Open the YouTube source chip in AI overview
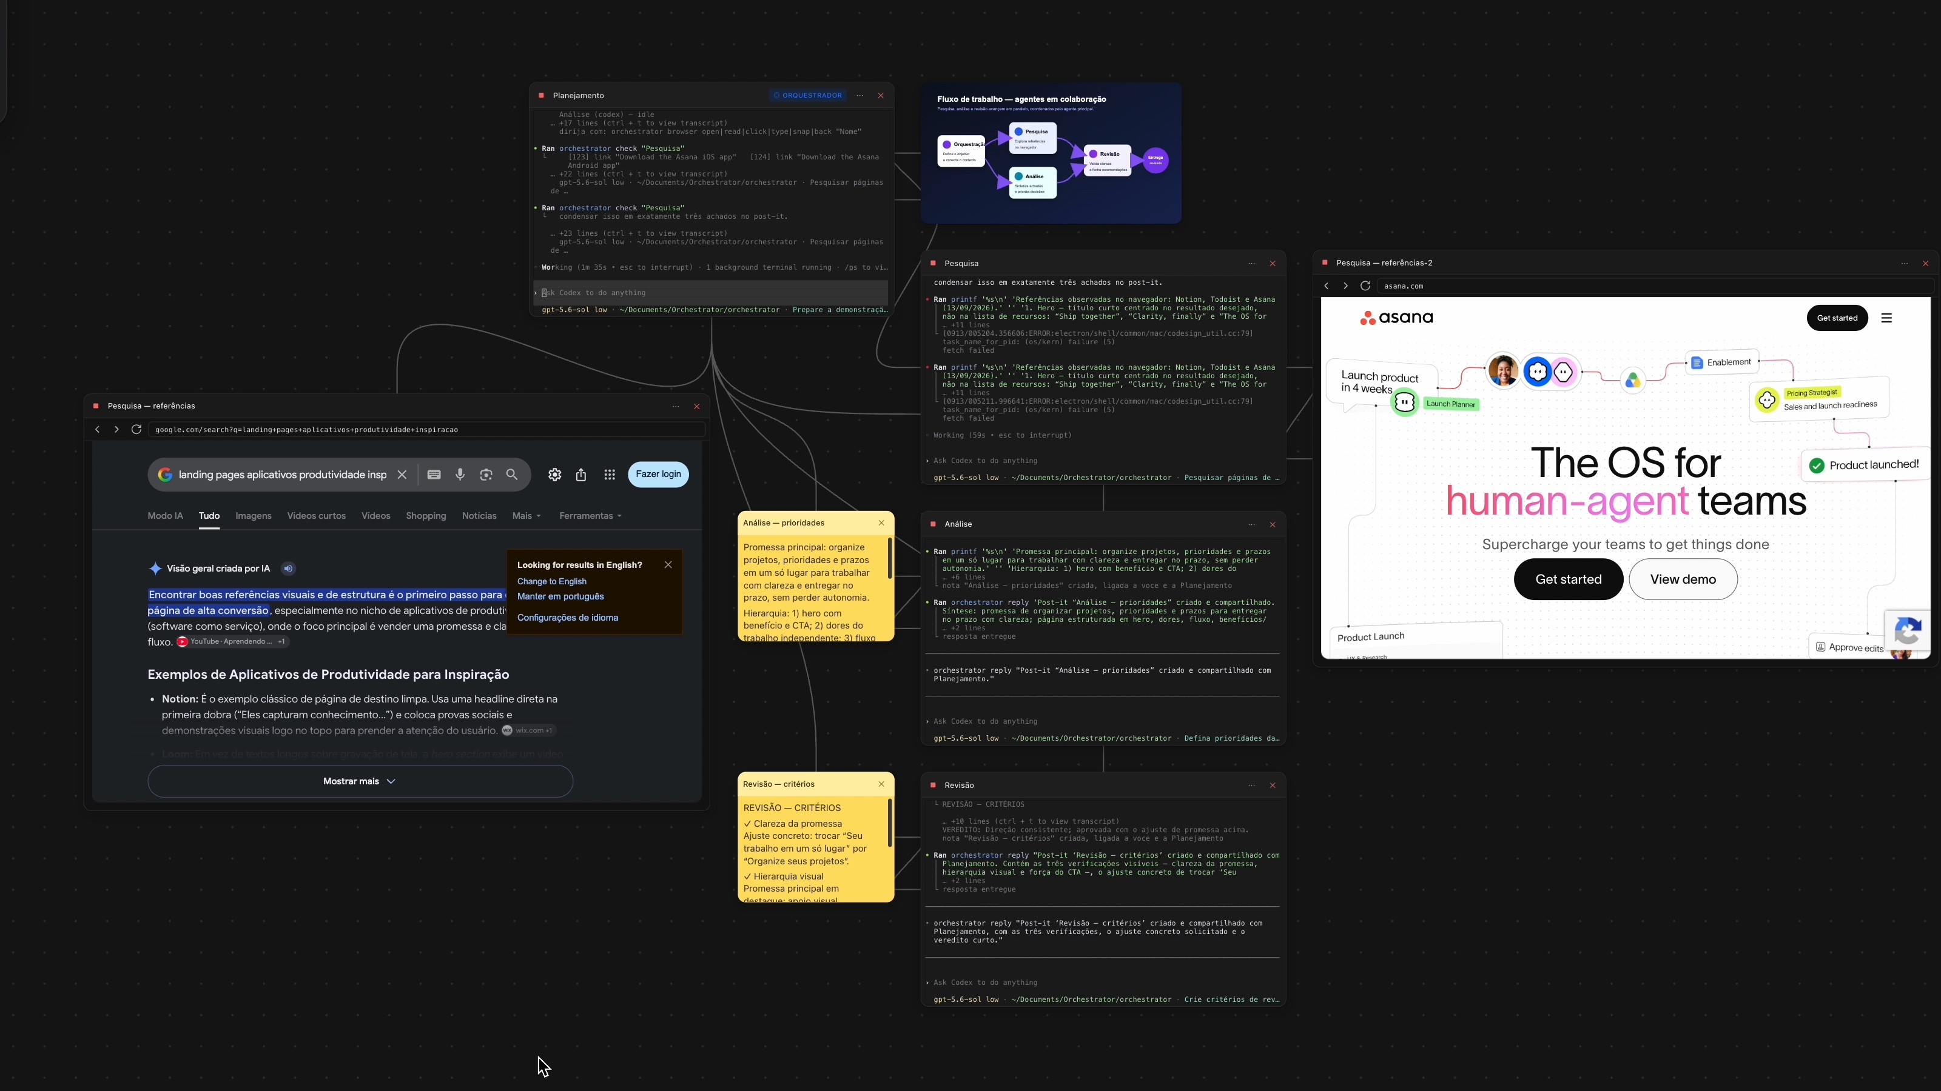The height and width of the screenshot is (1091, 1941). click(x=232, y=641)
